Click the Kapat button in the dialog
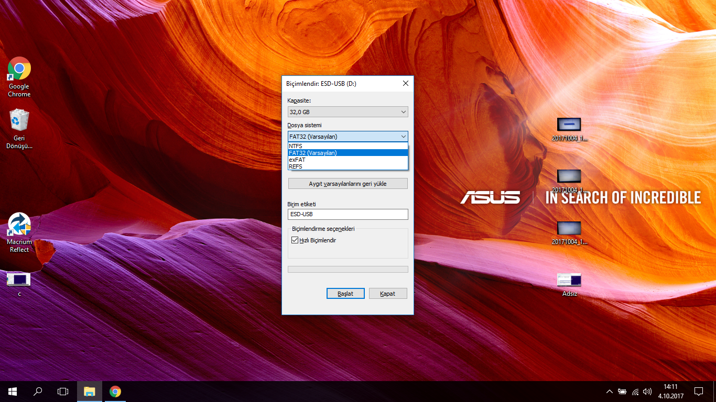Image resolution: width=716 pixels, height=402 pixels. [x=388, y=294]
